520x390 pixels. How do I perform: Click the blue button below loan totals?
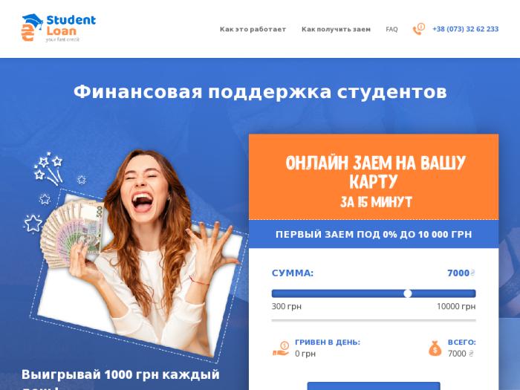pyautogui.click(x=374, y=386)
